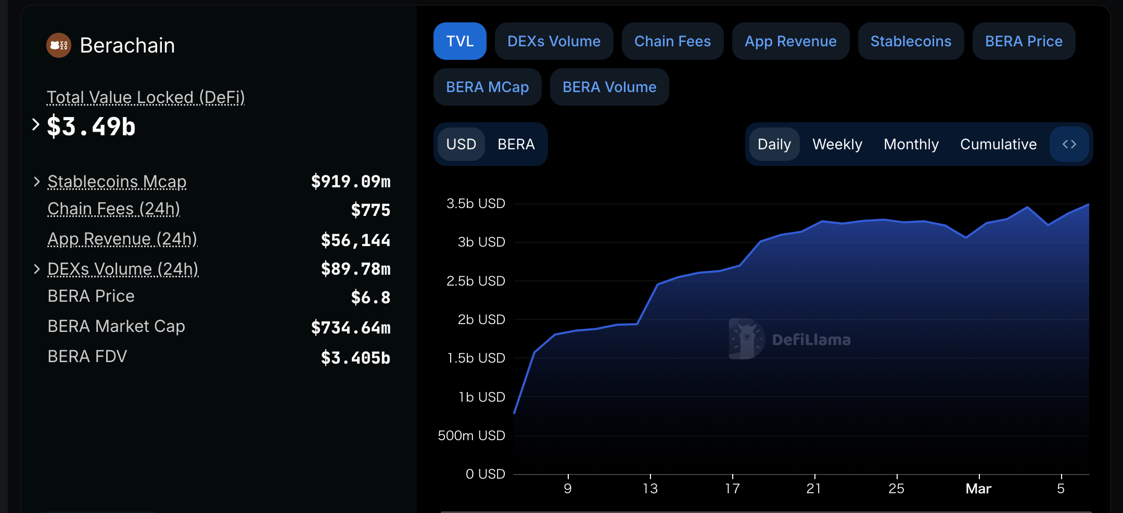
Task: Click the Chain Fees (24h) label
Action: [x=114, y=209]
